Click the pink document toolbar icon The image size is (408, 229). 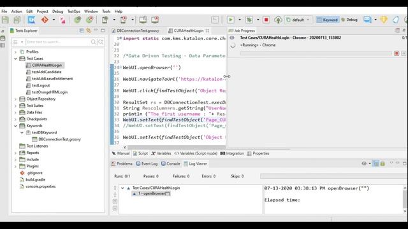click(x=62, y=20)
